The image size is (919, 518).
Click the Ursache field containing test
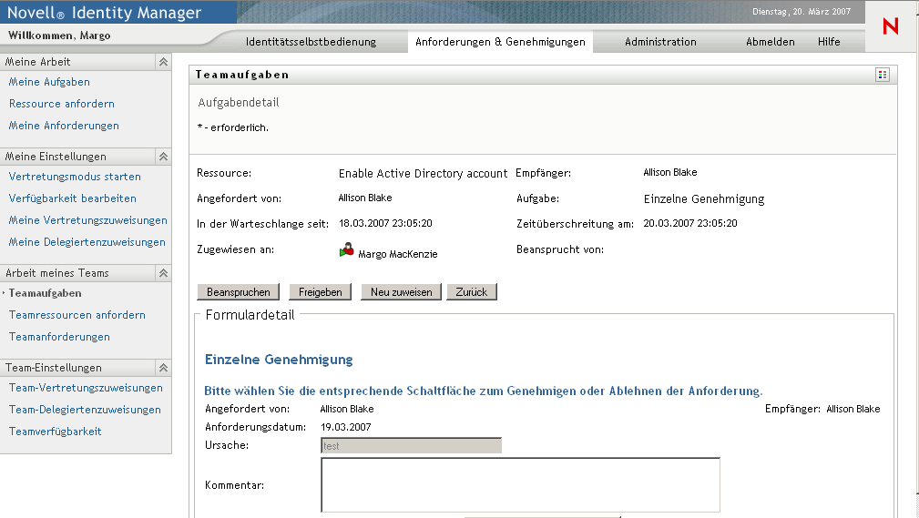point(411,445)
